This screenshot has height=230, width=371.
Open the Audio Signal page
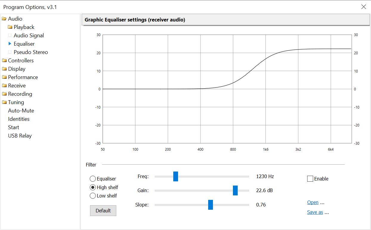(29, 35)
